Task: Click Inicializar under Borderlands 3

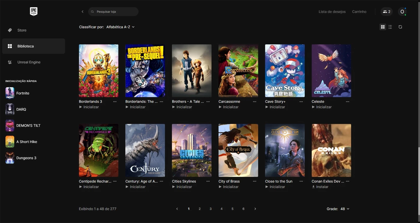Action: pyautogui.click(x=89, y=107)
